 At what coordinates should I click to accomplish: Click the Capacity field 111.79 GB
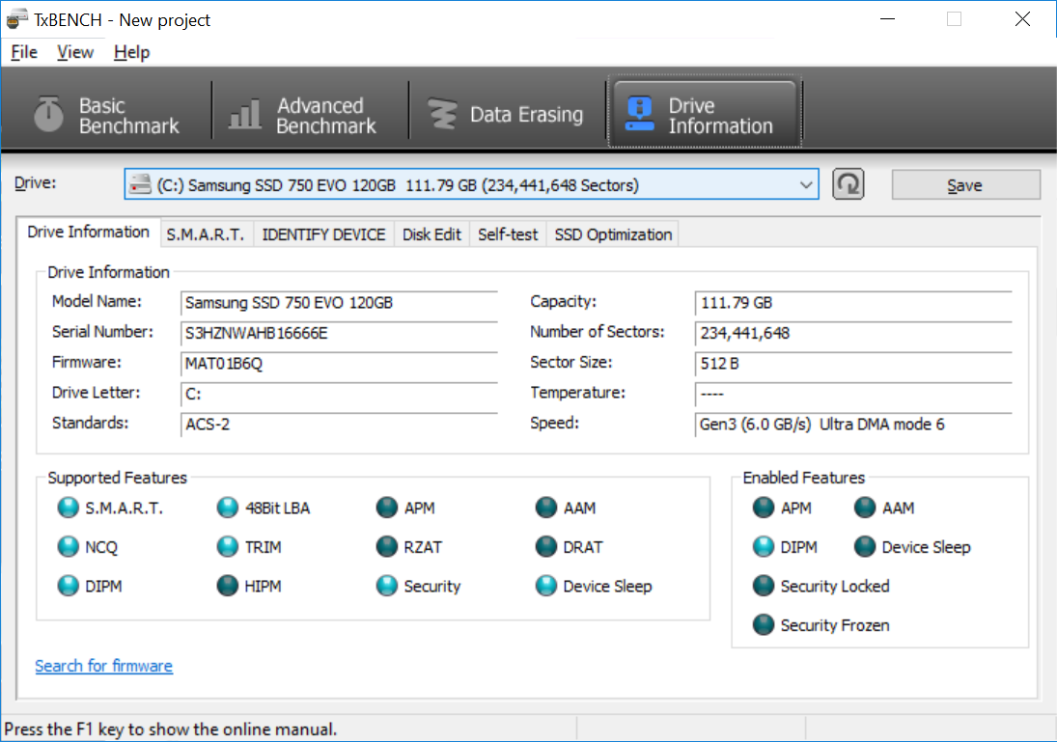click(x=853, y=303)
